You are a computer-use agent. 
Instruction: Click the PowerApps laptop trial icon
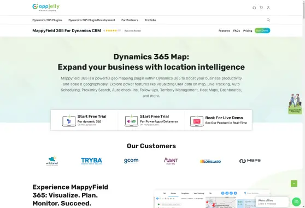(x=131, y=120)
